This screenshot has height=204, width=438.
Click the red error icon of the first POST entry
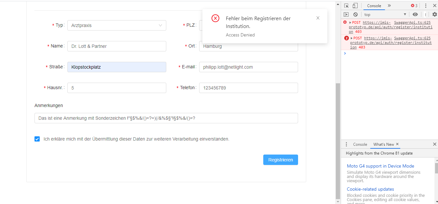(x=345, y=22)
